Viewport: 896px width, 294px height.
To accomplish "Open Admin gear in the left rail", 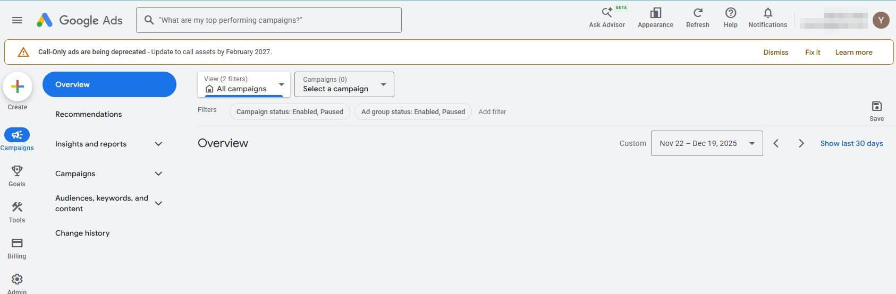I will click(x=17, y=283).
